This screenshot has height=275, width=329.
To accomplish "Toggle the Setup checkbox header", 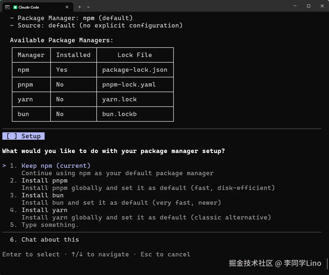I will (x=24, y=136).
